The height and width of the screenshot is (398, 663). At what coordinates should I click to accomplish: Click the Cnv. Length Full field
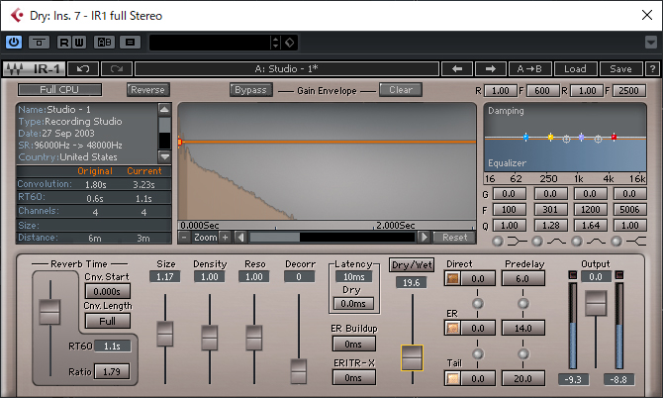pos(108,321)
